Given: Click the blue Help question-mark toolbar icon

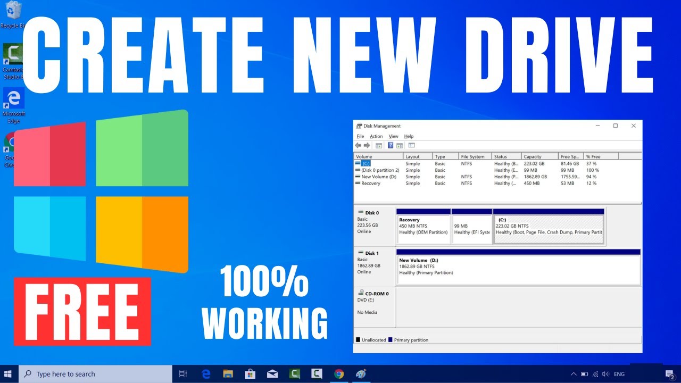Looking at the screenshot, I should 391,145.
